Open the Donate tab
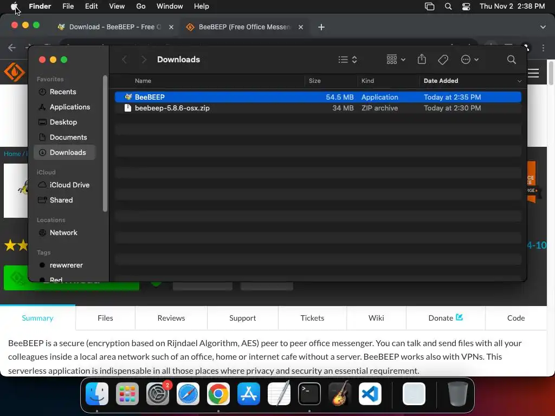 pos(446,318)
